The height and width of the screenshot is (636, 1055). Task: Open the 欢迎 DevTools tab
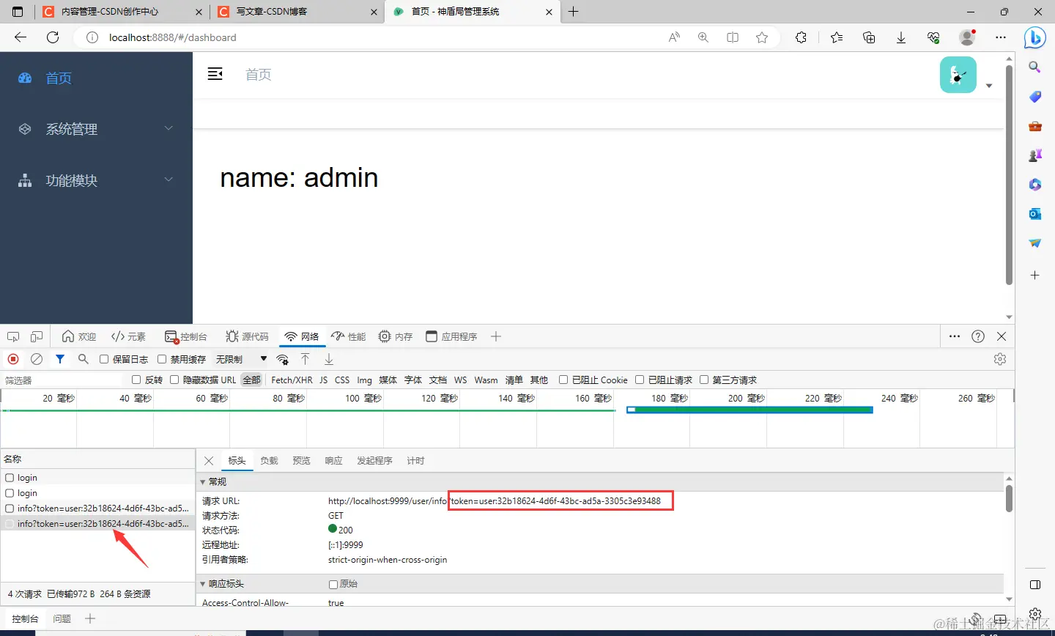click(79, 336)
